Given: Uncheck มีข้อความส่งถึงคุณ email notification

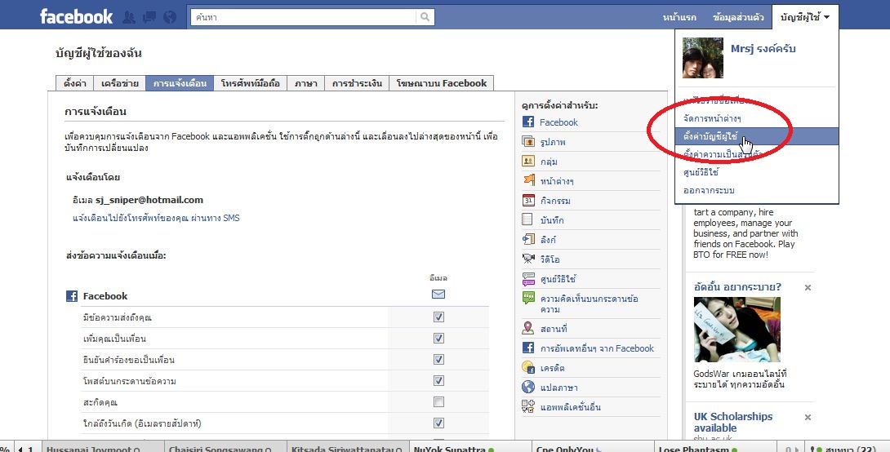Looking at the screenshot, I should tap(438, 317).
